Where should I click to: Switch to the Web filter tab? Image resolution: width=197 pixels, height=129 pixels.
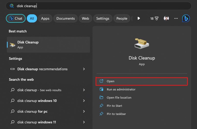[x=85, y=18]
